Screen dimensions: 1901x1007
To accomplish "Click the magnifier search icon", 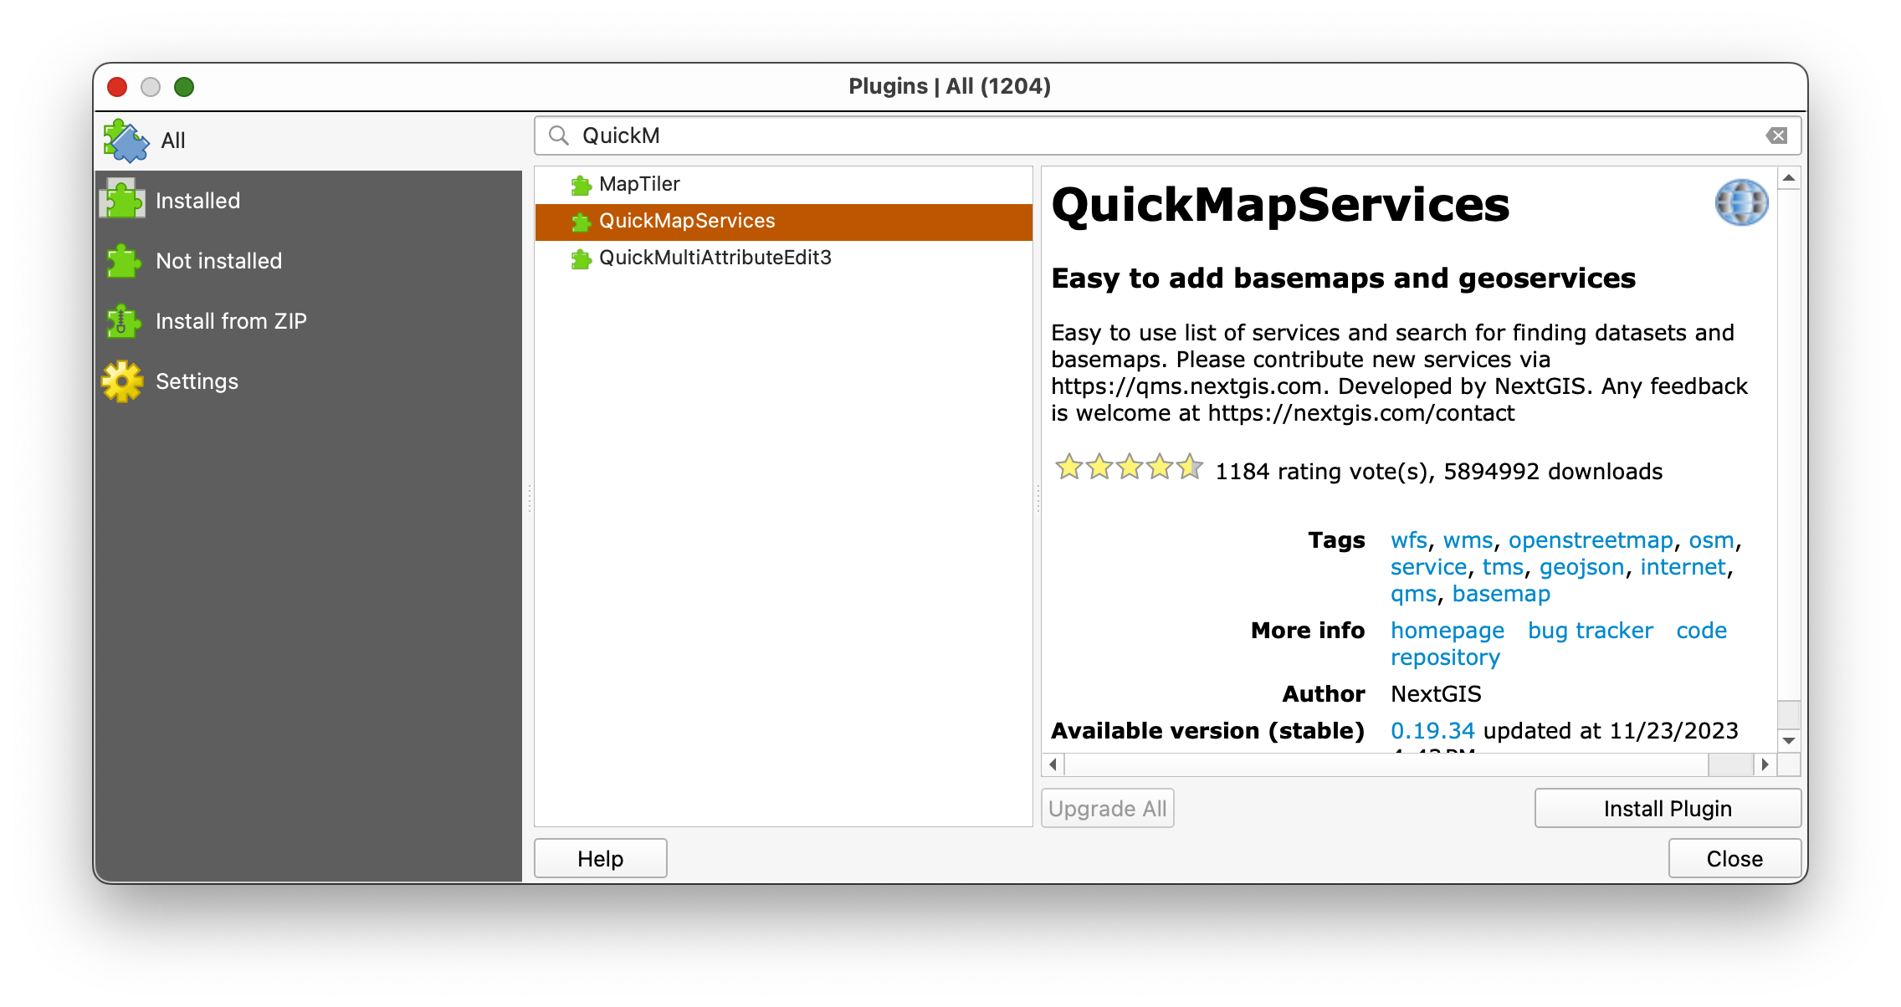I will click(x=559, y=135).
